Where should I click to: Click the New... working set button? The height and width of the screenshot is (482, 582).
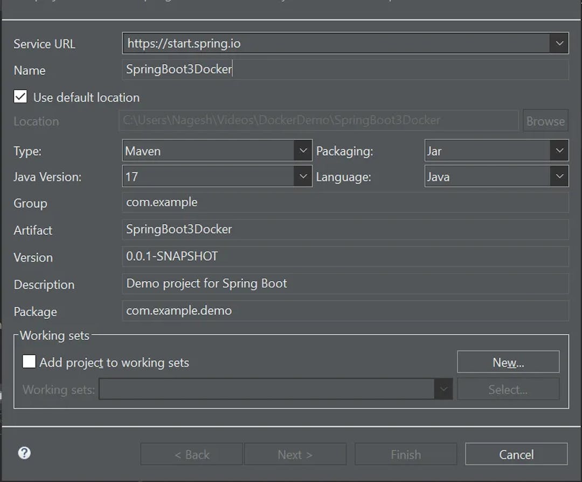pos(508,362)
